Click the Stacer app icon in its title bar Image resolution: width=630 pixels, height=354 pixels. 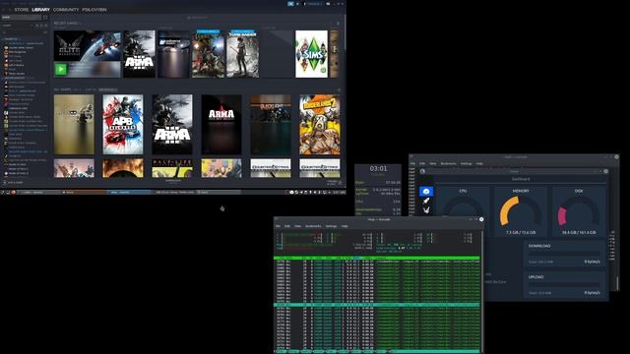[x=422, y=171]
